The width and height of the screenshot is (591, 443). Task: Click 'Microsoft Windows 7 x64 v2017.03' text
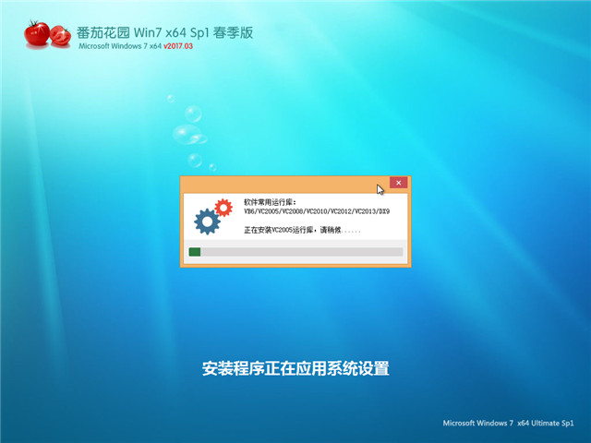(136, 46)
